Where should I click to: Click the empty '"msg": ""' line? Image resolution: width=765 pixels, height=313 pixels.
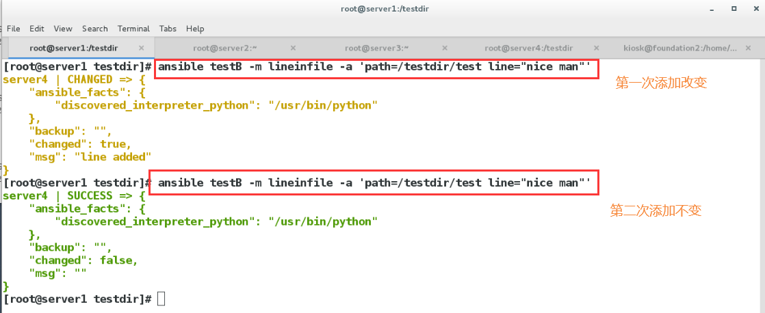click(57, 273)
